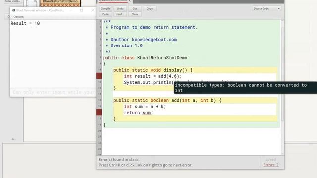The width and height of the screenshot is (317, 178).
Task: Click the Close button in editor toolbar
Action: (135, 14)
